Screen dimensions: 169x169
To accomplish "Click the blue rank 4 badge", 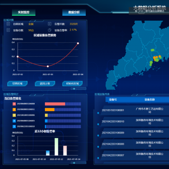I will 14,121.
